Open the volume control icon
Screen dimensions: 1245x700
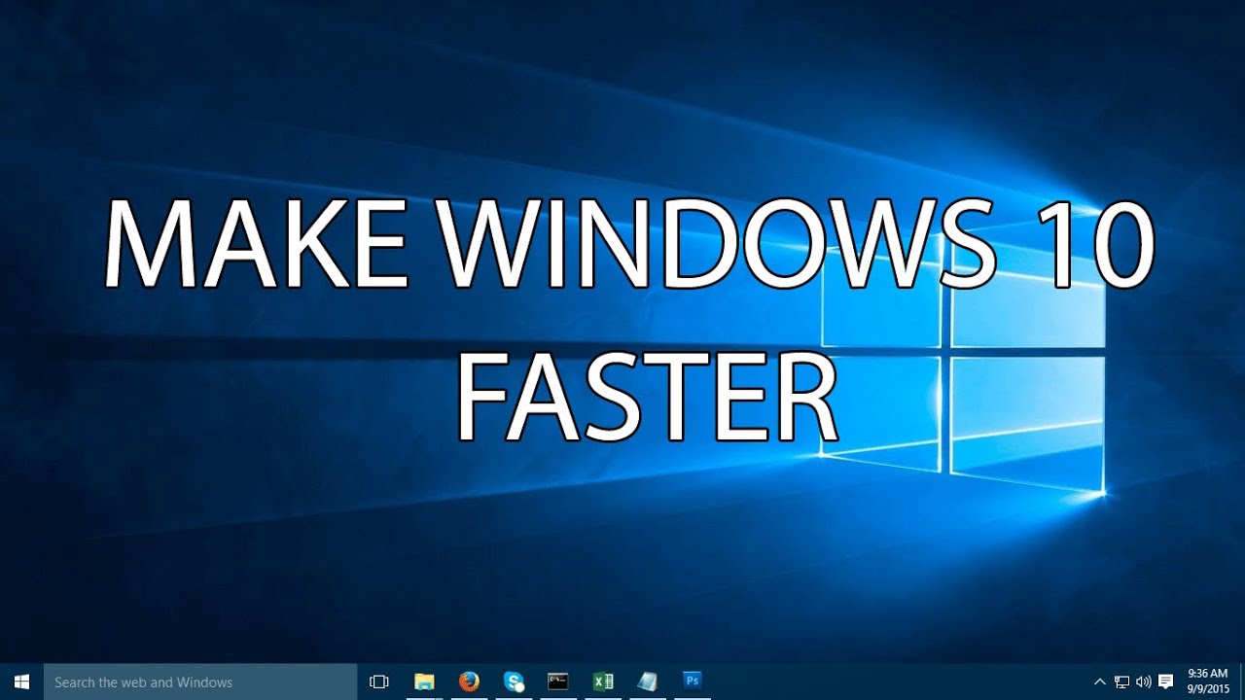point(1143,682)
